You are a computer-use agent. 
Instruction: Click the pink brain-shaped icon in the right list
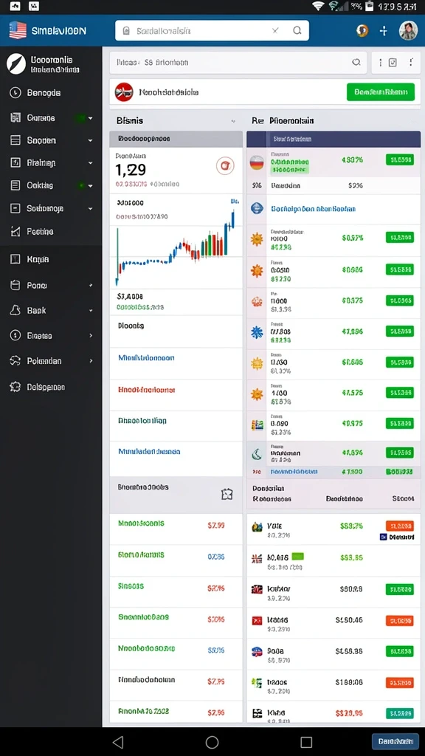[x=257, y=302]
